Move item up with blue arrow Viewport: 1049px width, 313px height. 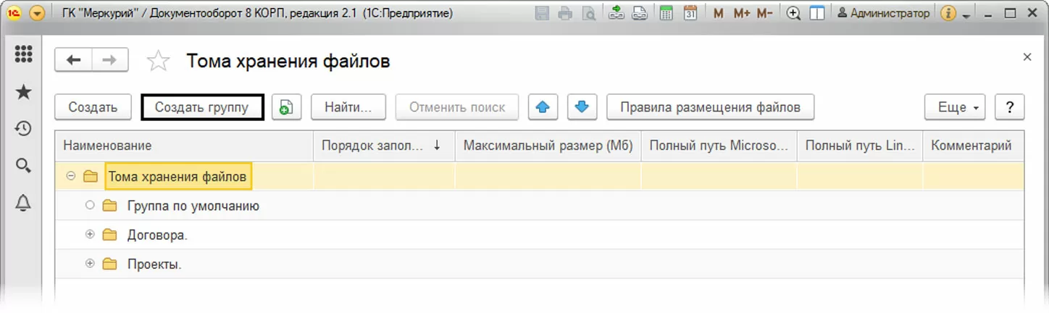(542, 107)
